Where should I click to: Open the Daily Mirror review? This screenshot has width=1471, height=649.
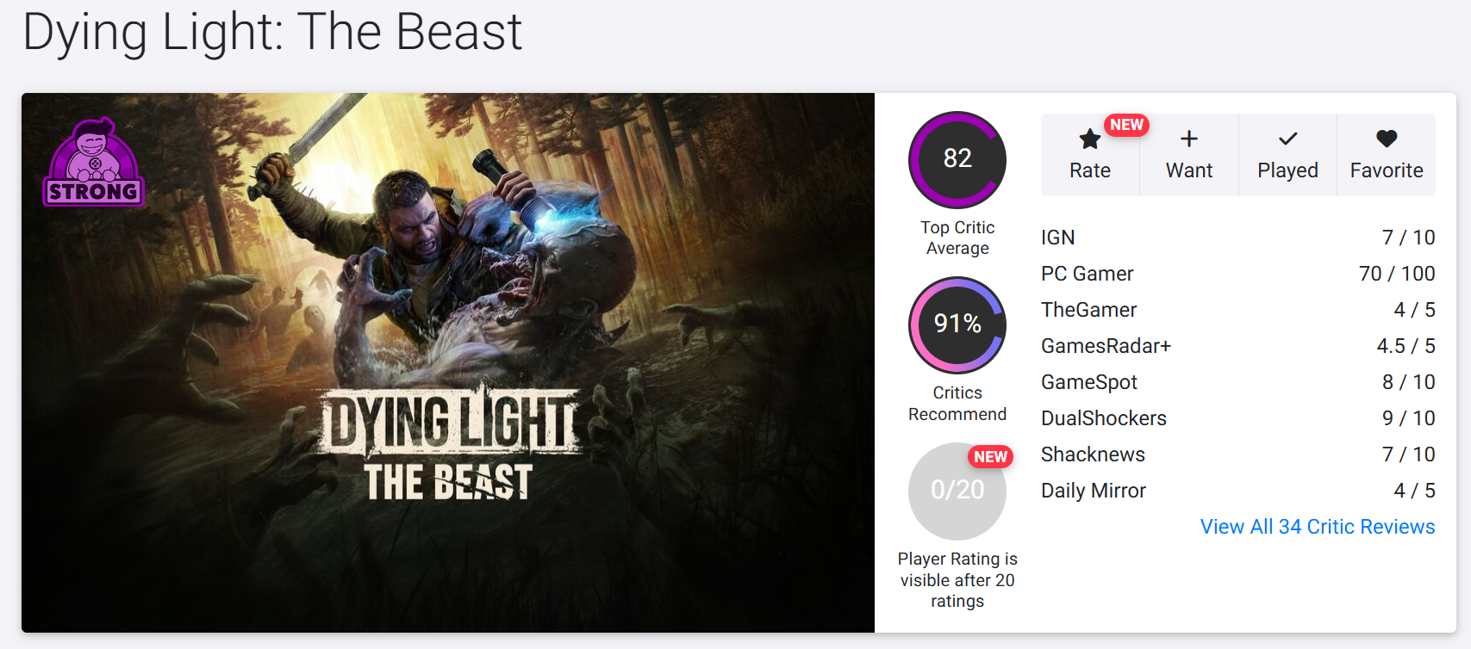click(1238, 491)
